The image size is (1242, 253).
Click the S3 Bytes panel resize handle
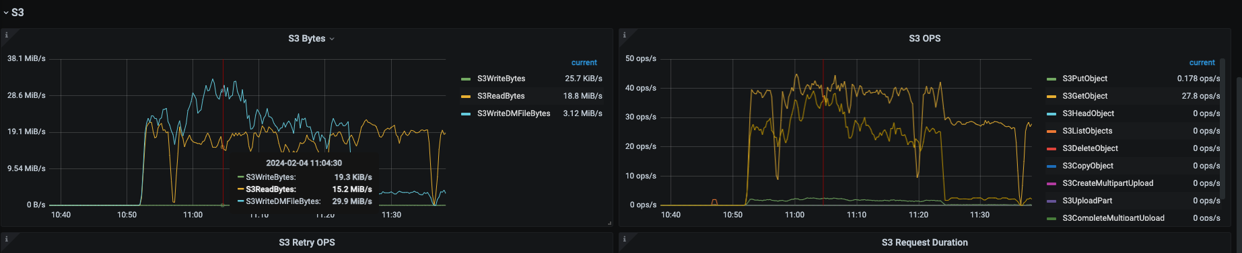[609, 223]
